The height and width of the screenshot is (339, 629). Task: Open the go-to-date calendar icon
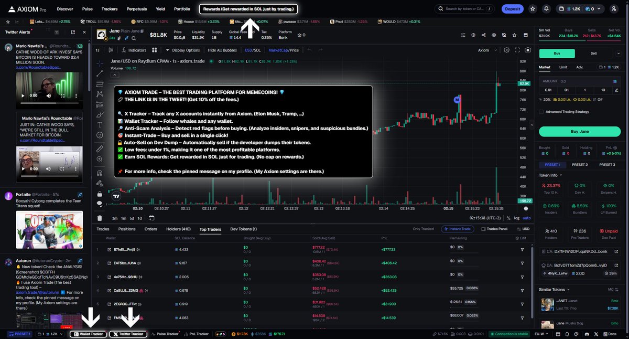tap(151, 218)
